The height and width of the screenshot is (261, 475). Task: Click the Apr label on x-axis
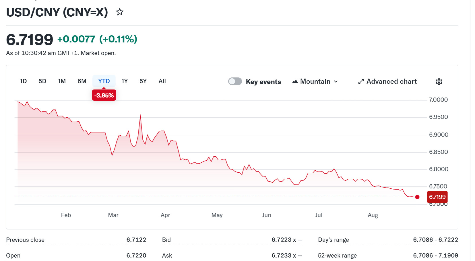165,215
